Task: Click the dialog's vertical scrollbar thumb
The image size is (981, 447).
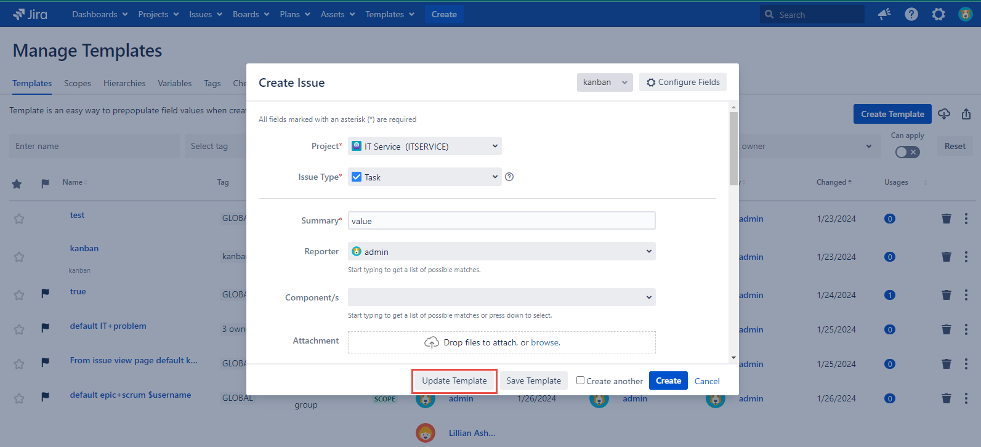Action: click(x=733, y=148)
